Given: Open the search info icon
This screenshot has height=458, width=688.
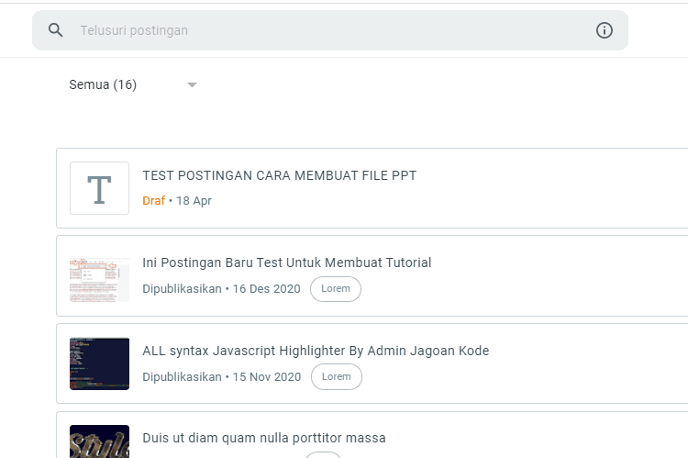Looking at the screenshot, I should (605, 30).
